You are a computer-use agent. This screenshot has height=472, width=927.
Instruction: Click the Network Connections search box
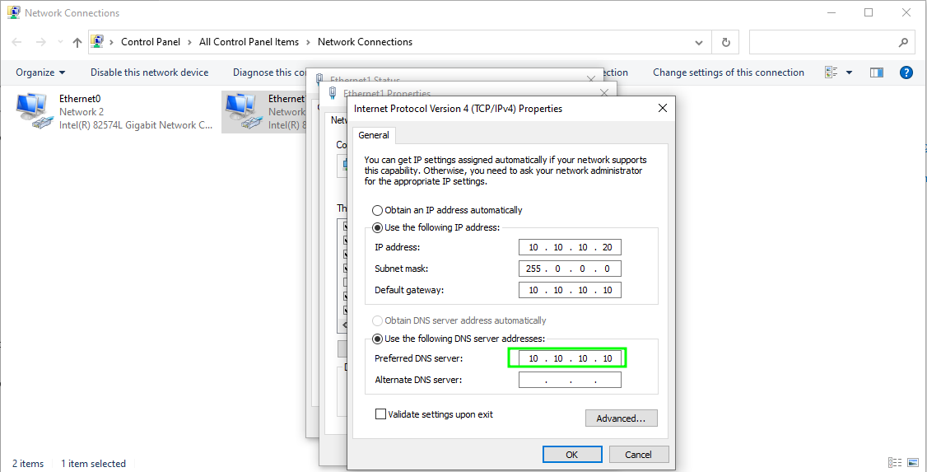click(x=832, y=43)
